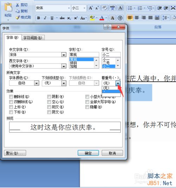This screenshot has height=188, width=176.
Task: Open the ribbon font size dropdown
Action: click(84, 8)
